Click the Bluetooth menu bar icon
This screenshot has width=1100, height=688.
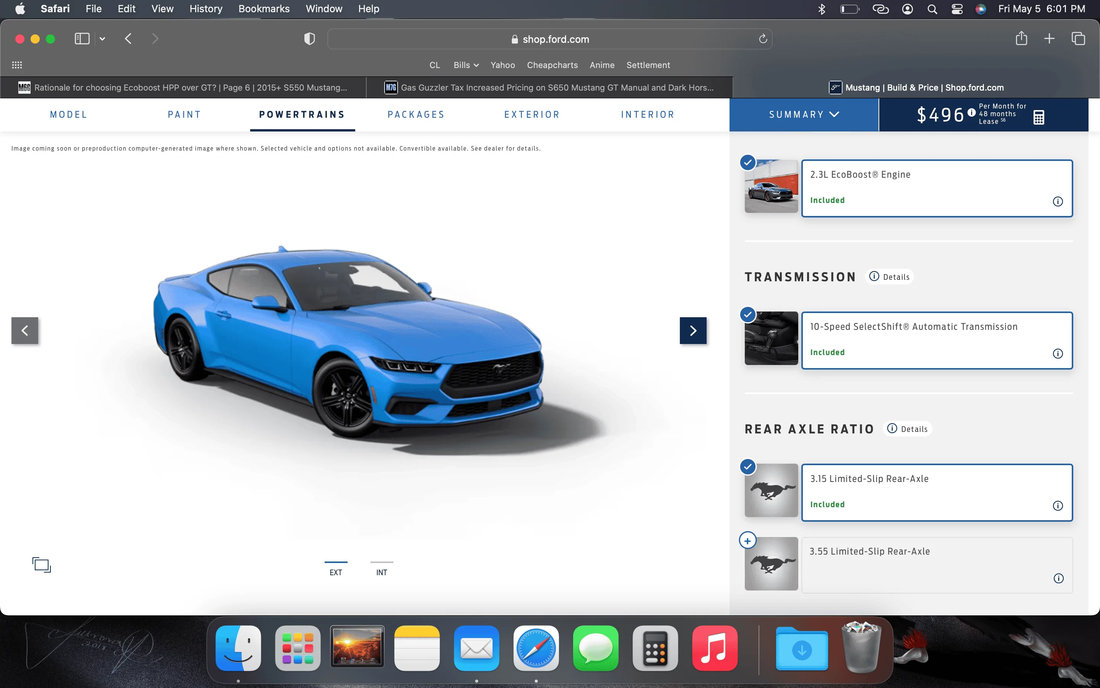coord(821,9)
